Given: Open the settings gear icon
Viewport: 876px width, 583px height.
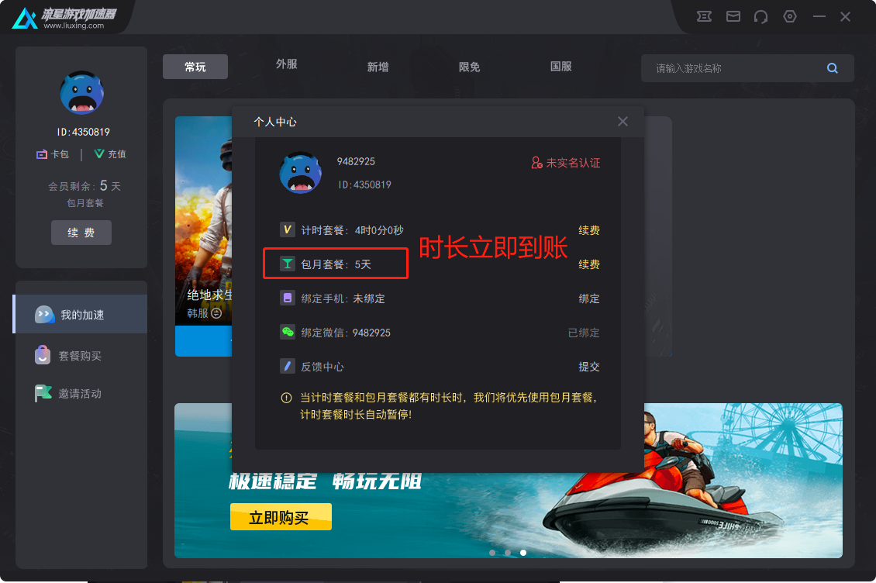Looking at the screenshot, I should pyautogui.click(x=790, y=16).
